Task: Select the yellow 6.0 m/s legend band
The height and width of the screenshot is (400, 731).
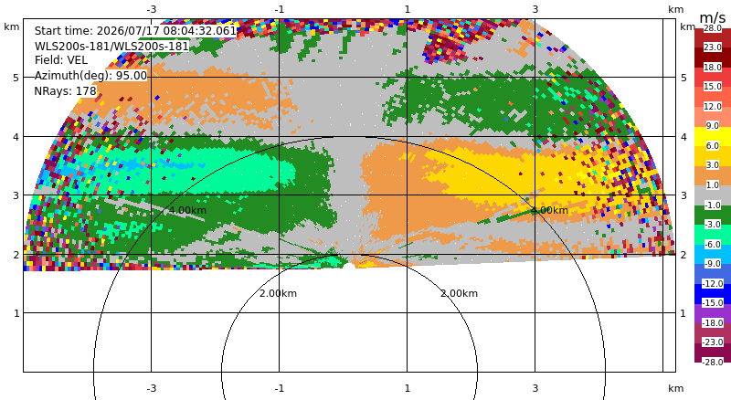Action: coord(713,137)
